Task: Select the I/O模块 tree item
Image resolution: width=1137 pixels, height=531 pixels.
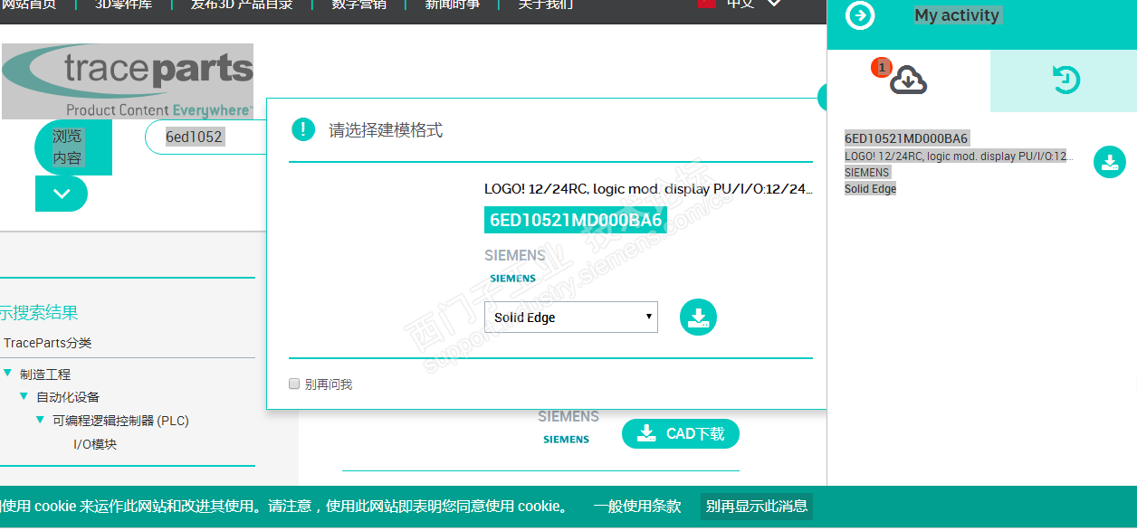Action: (95, 444)
